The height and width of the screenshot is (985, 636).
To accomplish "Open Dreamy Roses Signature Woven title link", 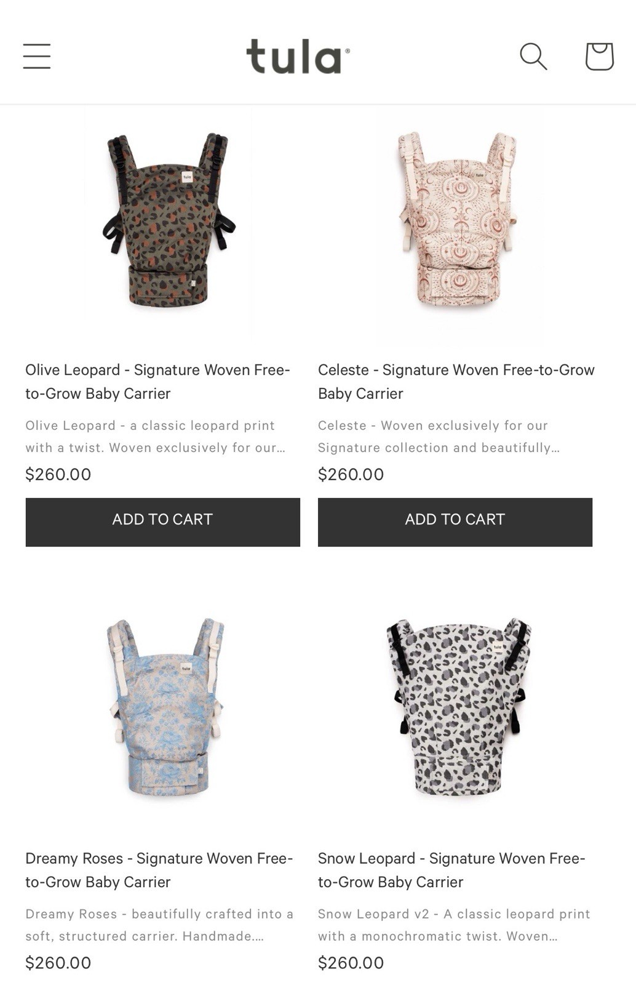I will point(159,870).
